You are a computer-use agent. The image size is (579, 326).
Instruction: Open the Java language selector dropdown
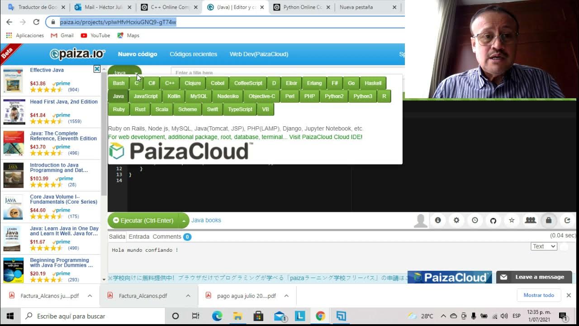(x=124, y=72)
